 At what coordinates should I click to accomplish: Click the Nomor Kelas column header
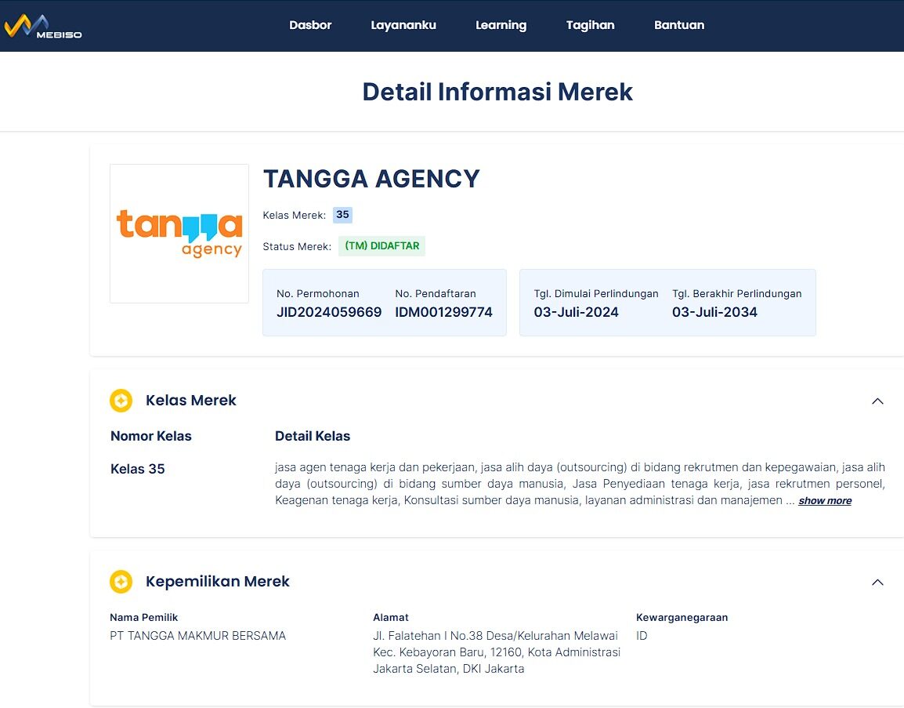(151, 436)
